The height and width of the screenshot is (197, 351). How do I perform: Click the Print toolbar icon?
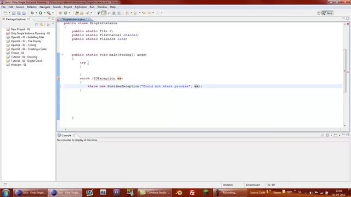coord(24,13)
